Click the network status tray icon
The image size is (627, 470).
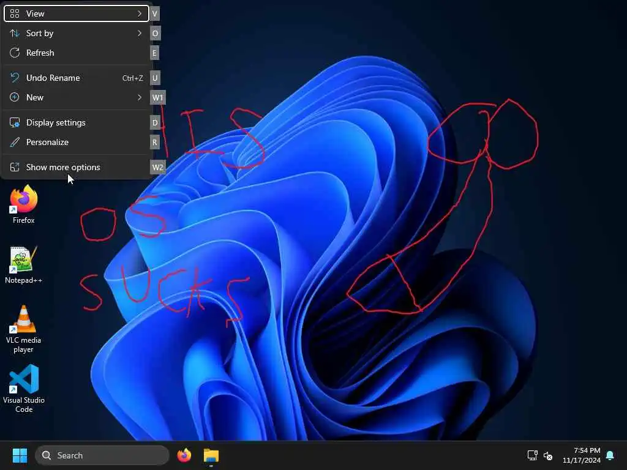tap(533, 455)
